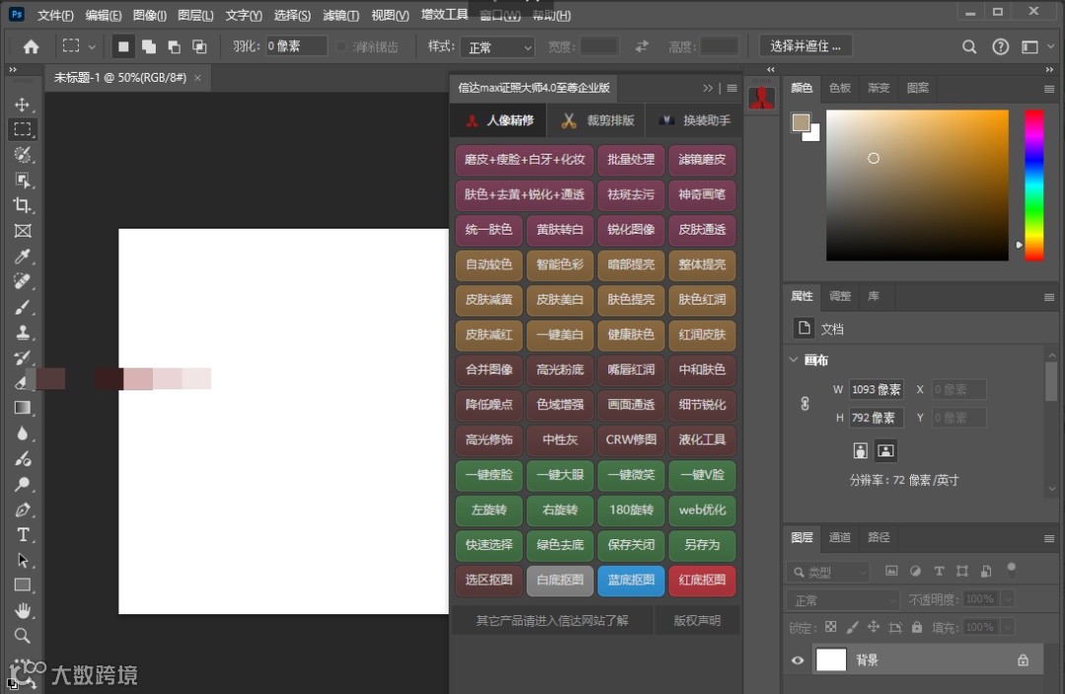Select the Pen tool
Image resolution: width=1065 pixels, height=694 pixels.
tap(23, 510)
